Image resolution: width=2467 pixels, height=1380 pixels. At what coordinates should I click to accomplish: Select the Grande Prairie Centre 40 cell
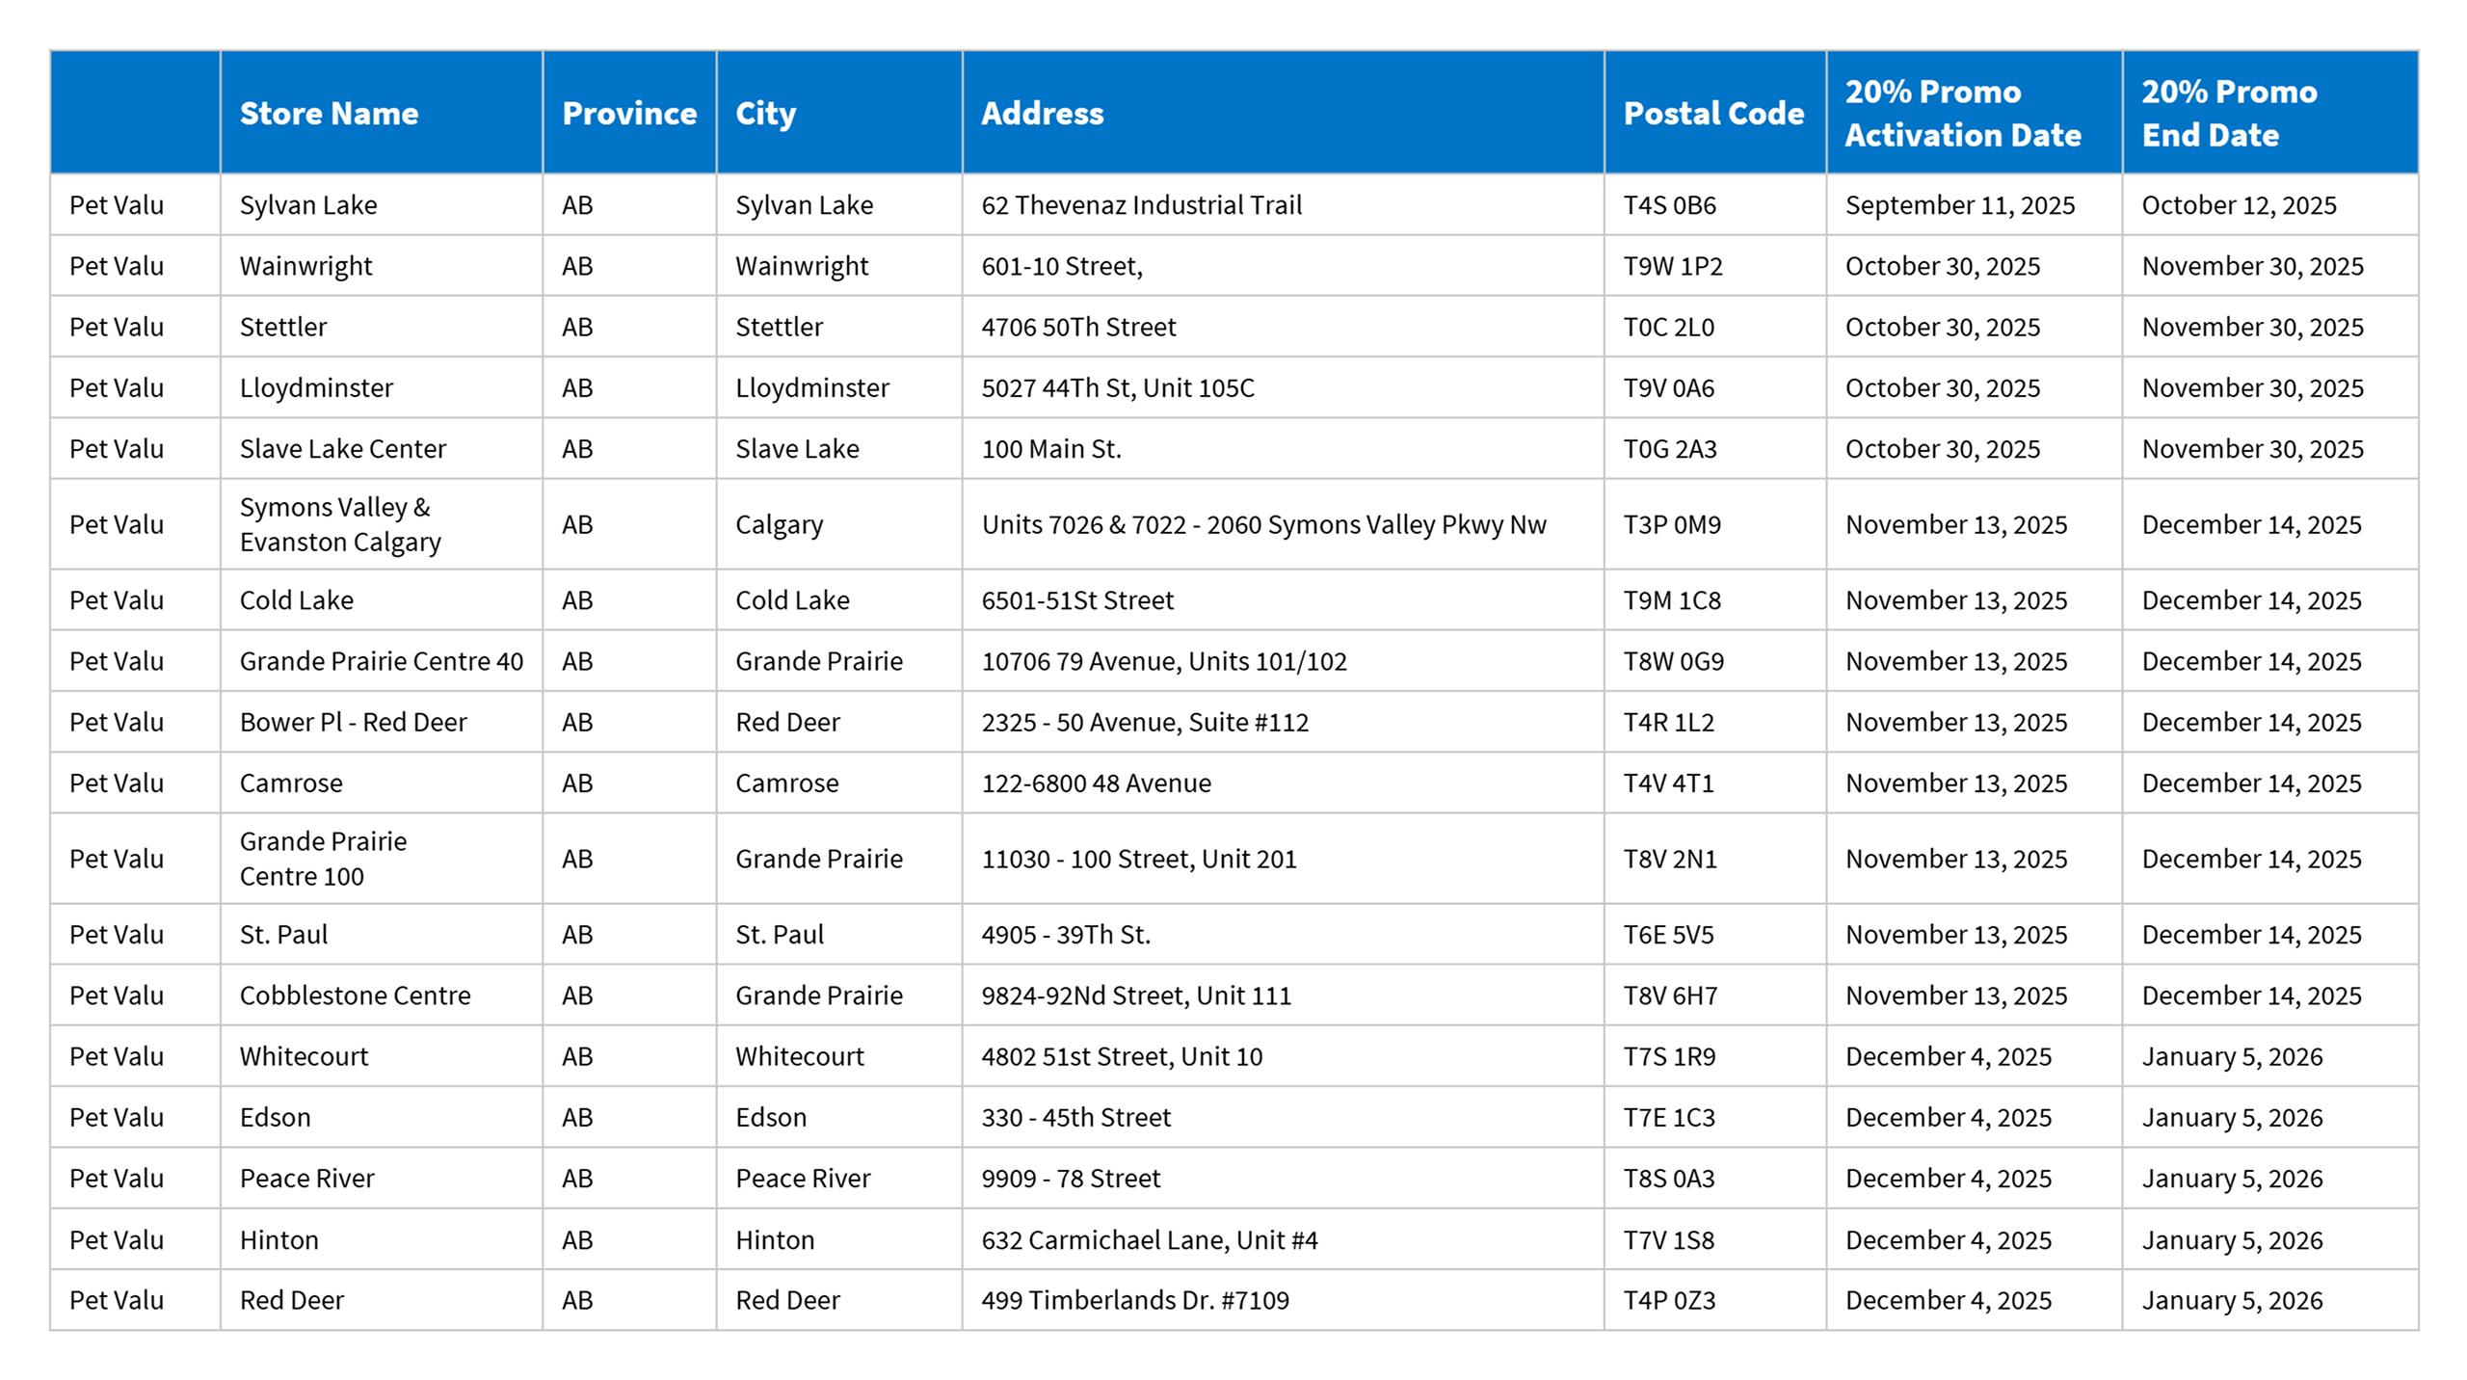tap(381, 662)
